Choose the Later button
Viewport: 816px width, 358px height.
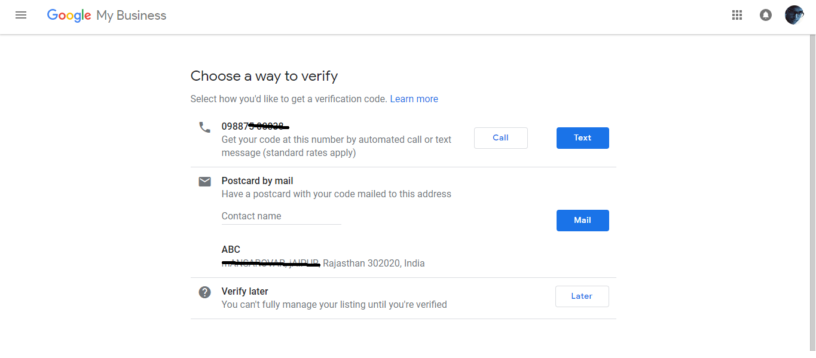pyautogui.click(x=582, y=296)
